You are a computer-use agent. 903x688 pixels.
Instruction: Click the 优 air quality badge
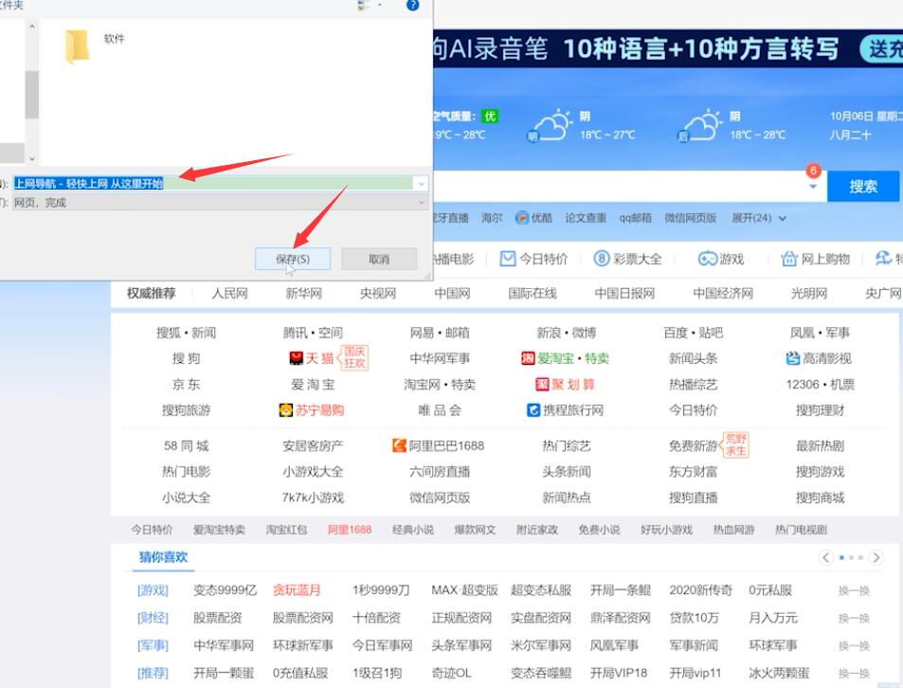point(490,117)
